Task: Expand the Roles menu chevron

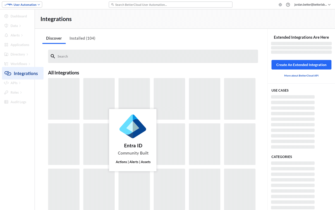Action: 21,93
